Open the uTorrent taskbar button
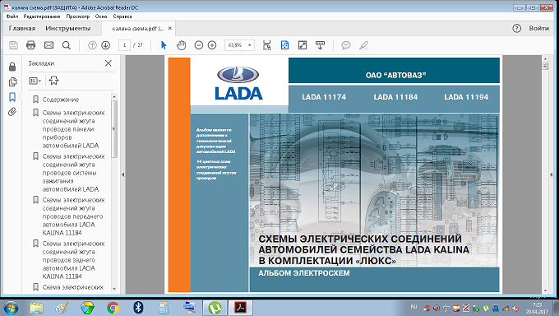This screenshot has height=316, width=559. [215, 308]
